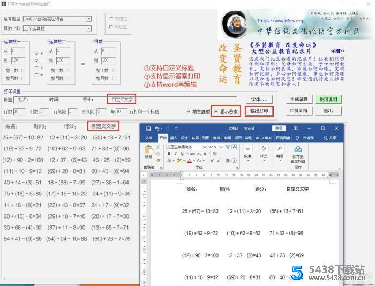
Task: Click the Find/Editing magnifier icon
Action: pyautogui.click(x=280, y=149)
